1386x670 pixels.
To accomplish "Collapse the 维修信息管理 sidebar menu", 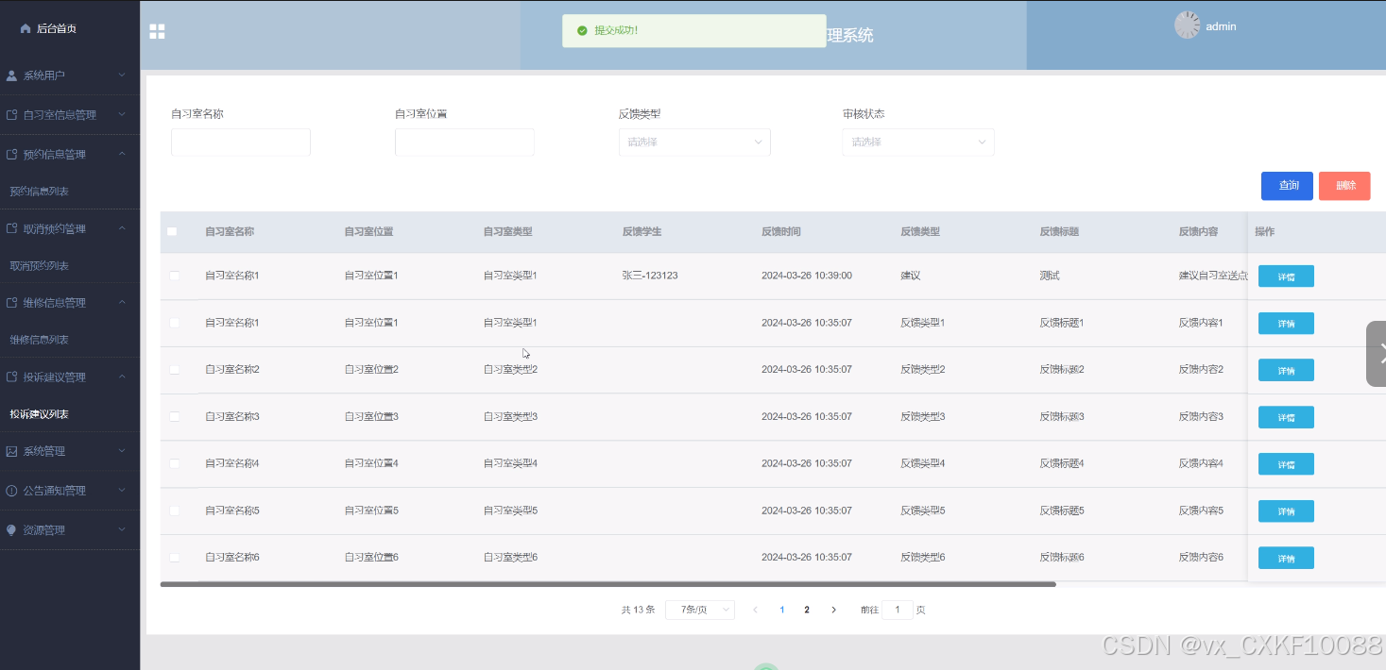I will 70,303.
